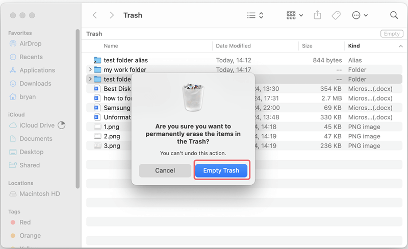Viewport: 408px width, 249px height.
Task: Reverse sort order with the Kind arrow
Action: pyautogui.click(x=401, y=46)
